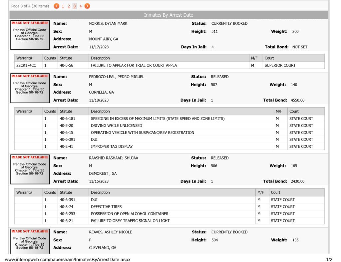Go to page 2 link
This screenshot has width=341, height=262.
pyautogui.click(x=69, y=6)
